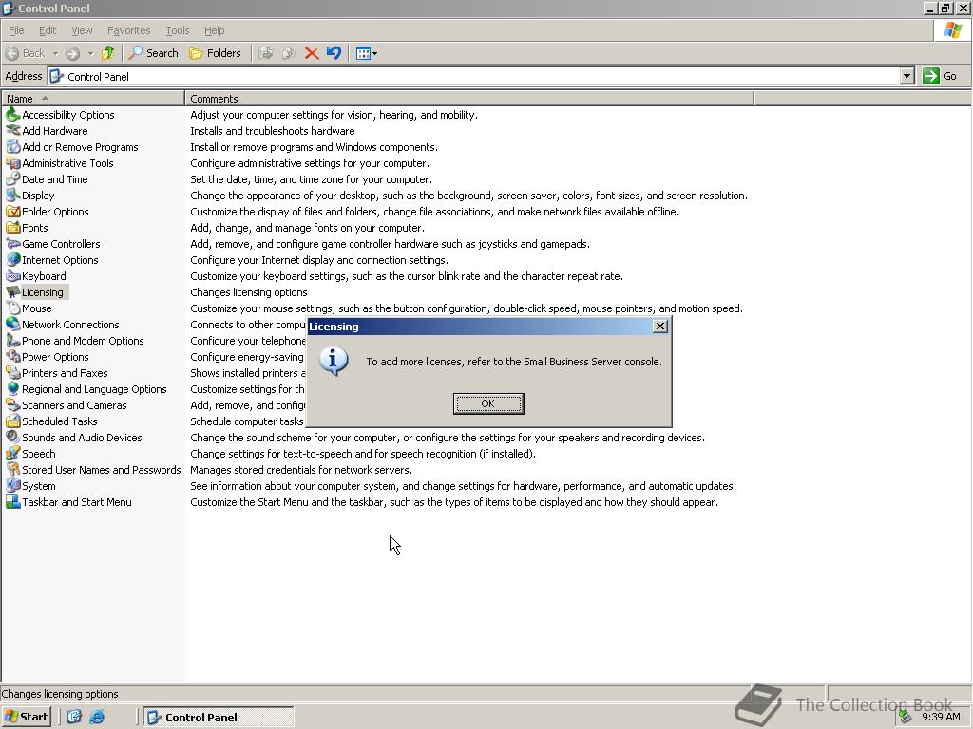Click the Delete red X toolbar icon

click(x=312, y=53)
